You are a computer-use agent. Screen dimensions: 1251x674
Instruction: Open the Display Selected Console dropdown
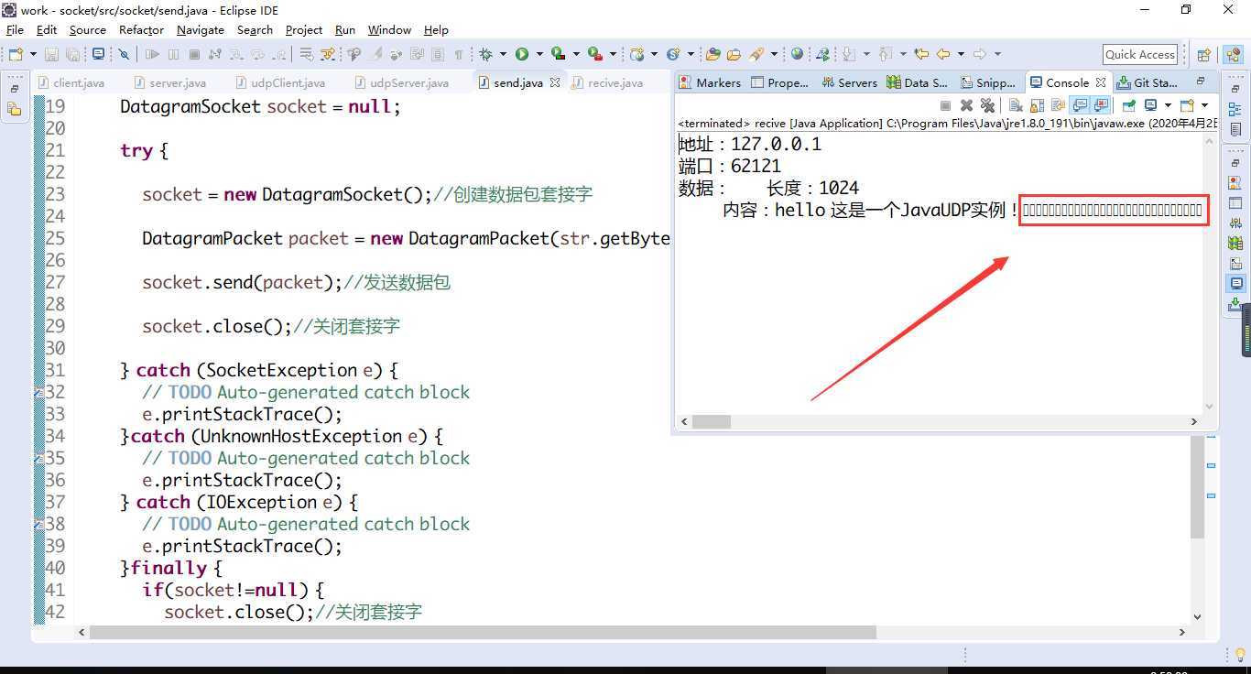[x=1168, y=104]
